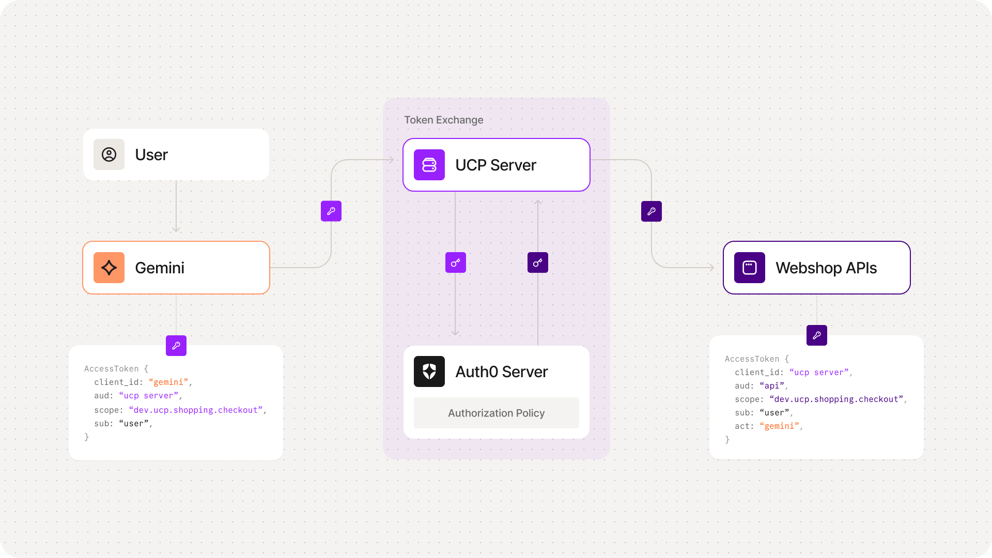Click sub "user" line in right token

point(764,413)
